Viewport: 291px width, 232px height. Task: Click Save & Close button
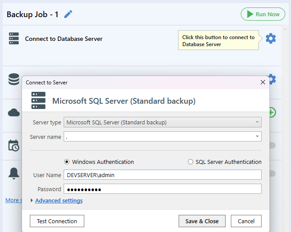pos(202,221)
